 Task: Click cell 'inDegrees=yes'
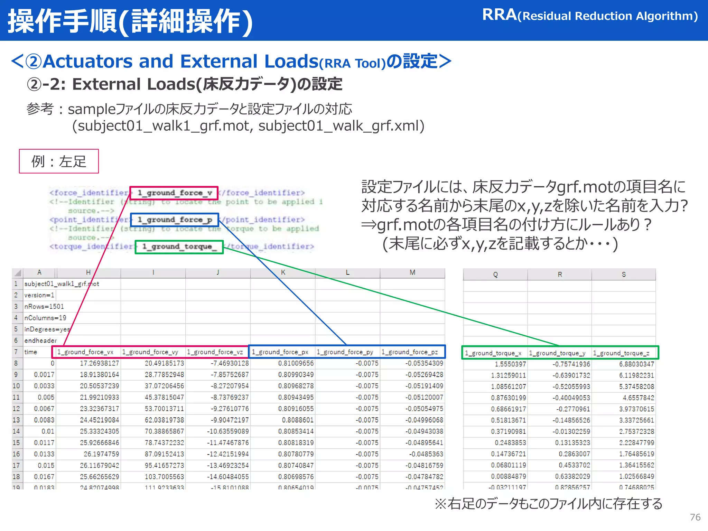click(x=47, y=329)
